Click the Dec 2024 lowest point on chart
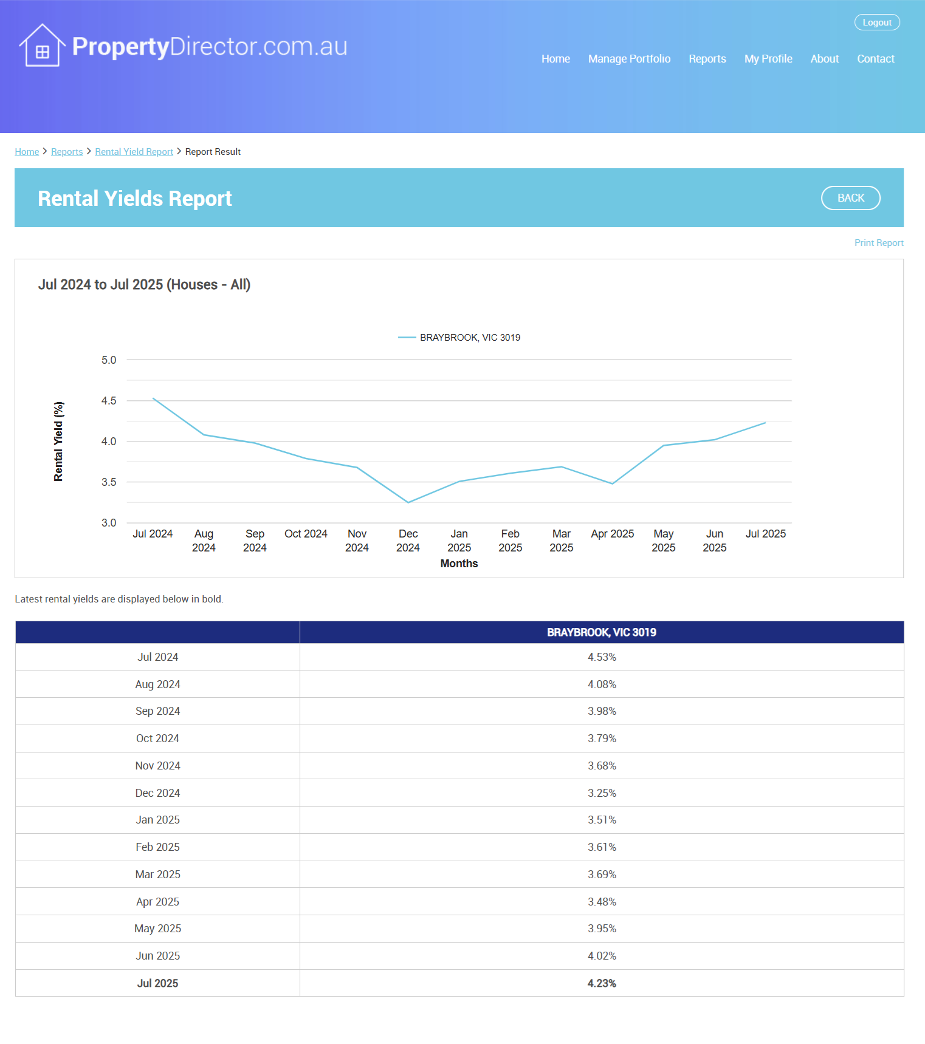 (408, 502)
